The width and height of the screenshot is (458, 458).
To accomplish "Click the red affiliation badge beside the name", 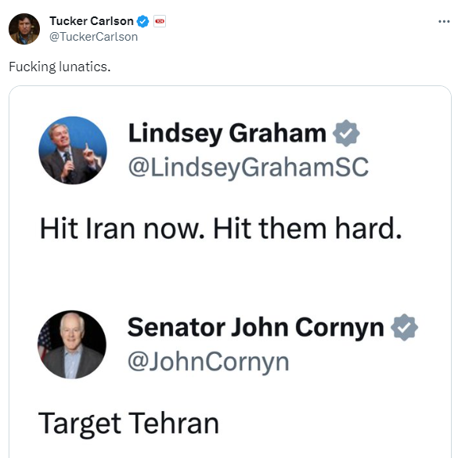I will [x=160, y=21].
